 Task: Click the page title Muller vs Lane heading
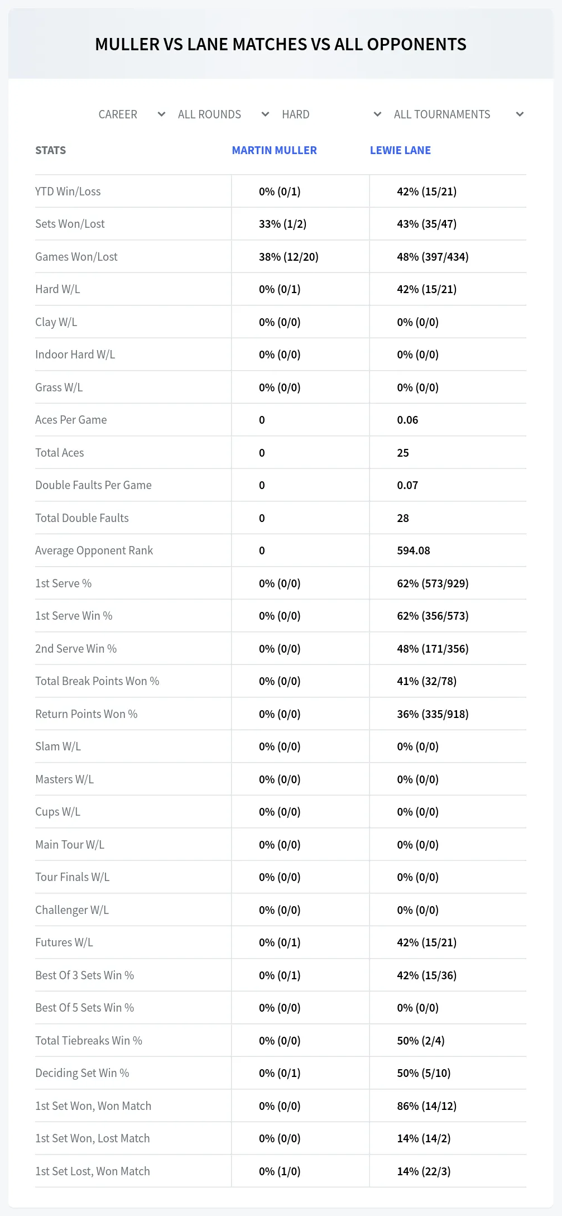(281, 44)
